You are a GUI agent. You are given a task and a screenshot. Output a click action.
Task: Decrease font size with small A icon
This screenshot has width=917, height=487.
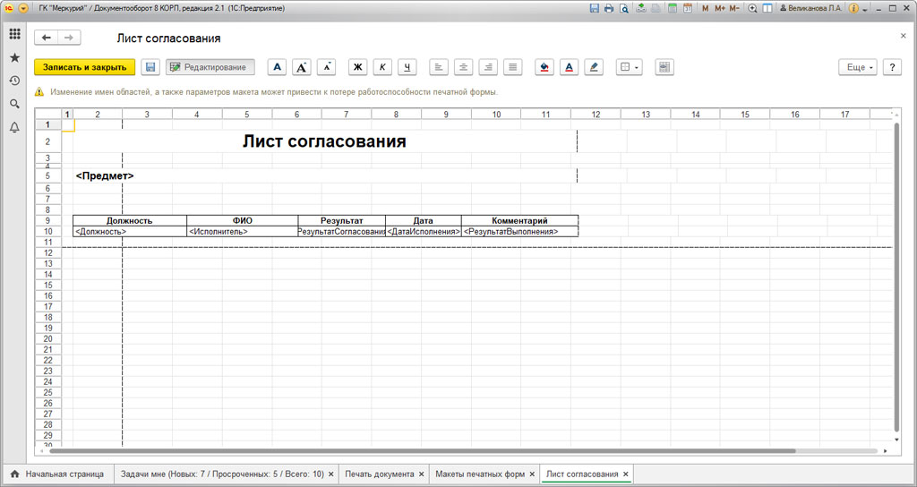pyautogui.click(x=326, y=67)
